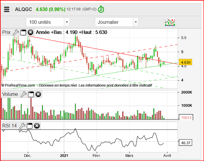Maximize the Volume panel window icon
Viewport: 204px width, 161px height.
(31, 94)
